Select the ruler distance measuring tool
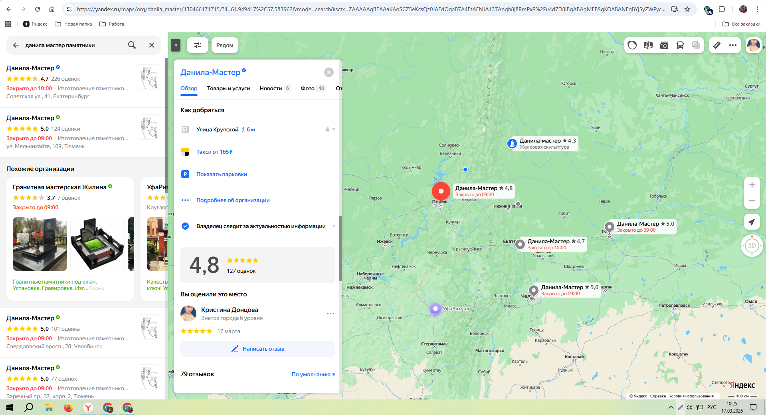The height and width of the screenshot is (415, 766). pos(717,45)
